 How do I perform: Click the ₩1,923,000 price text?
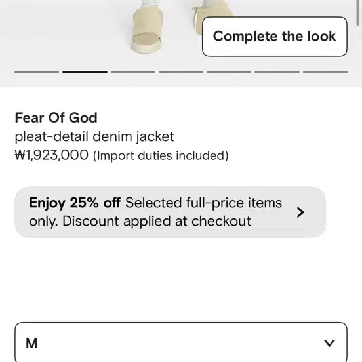point(52,155)
